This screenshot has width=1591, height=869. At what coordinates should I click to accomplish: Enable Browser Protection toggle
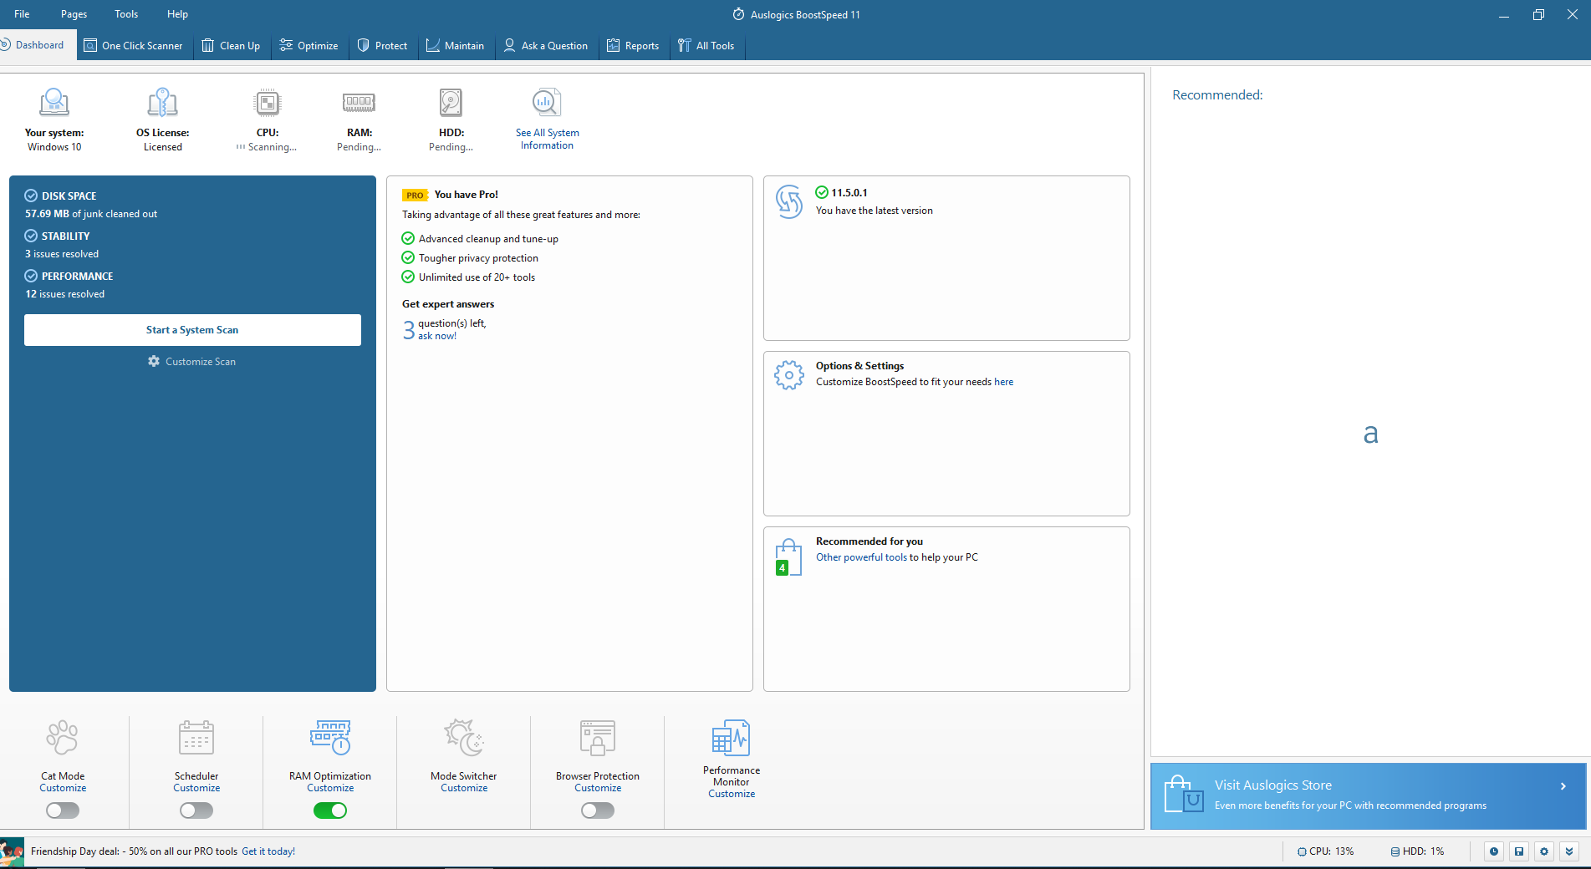click(x=598, y=811)
